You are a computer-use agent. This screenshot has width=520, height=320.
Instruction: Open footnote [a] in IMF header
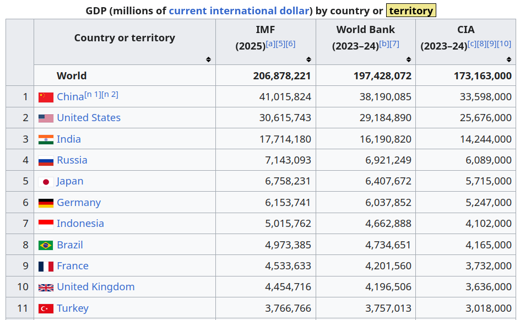(x=270, y=44)
